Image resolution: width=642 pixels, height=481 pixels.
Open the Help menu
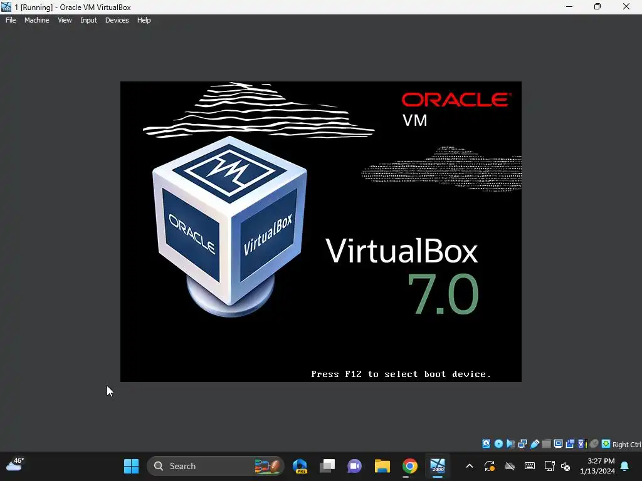(144, 20)
